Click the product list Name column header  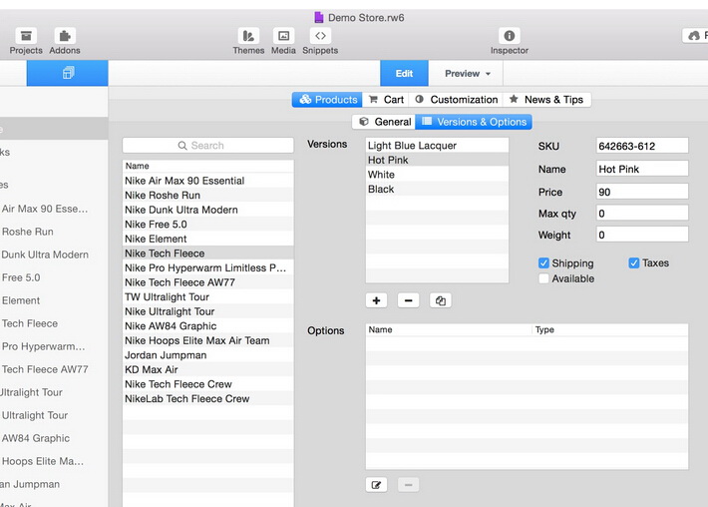[x=207, y=166]
